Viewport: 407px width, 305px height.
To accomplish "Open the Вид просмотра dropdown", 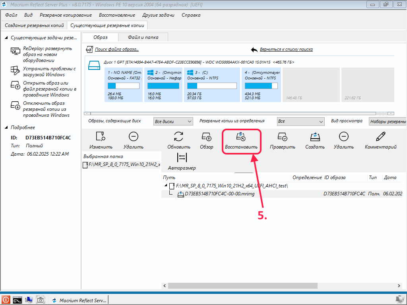I will (x=388, y=122).
